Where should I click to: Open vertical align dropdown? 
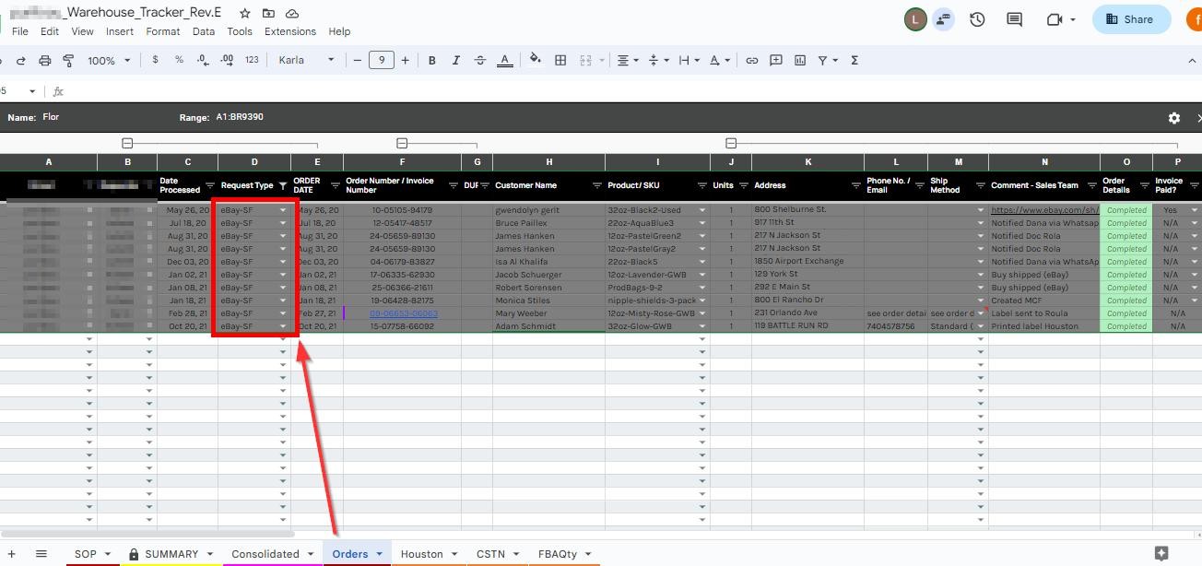[x=657, y=60]
